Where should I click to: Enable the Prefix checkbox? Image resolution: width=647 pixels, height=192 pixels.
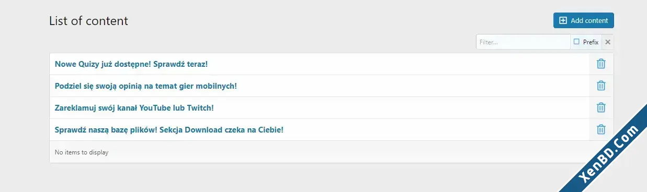576,42
